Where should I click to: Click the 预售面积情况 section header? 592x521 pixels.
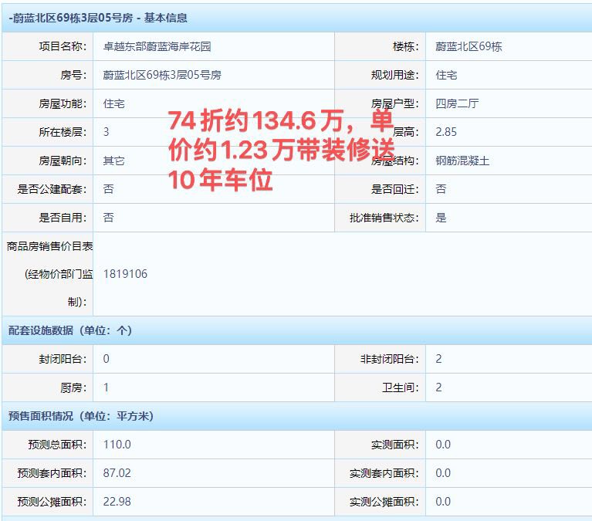click(81, 416)
